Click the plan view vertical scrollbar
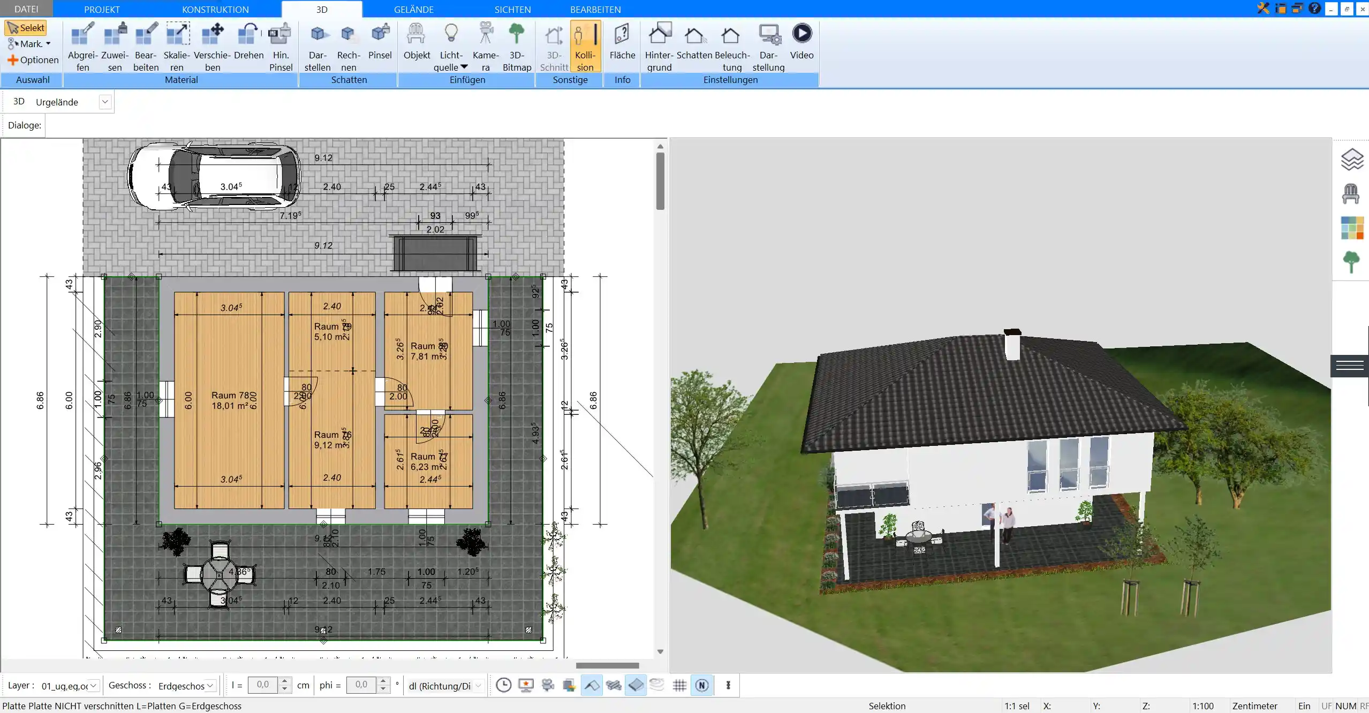This screenshot has height=713, width=1369. tap(660, 399)
